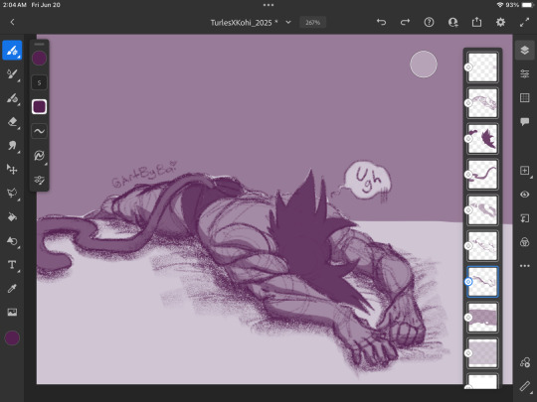
Task: Select the second layer with sketch lines
Action: 482,103
